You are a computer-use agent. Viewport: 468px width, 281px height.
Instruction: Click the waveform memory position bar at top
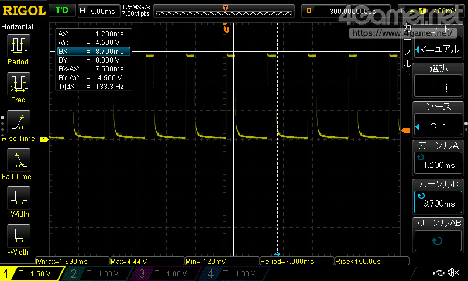226,11
